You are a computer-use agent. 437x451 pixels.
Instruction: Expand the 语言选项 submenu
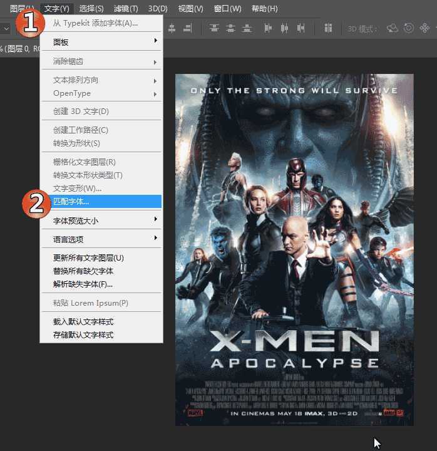pos(101,239)
